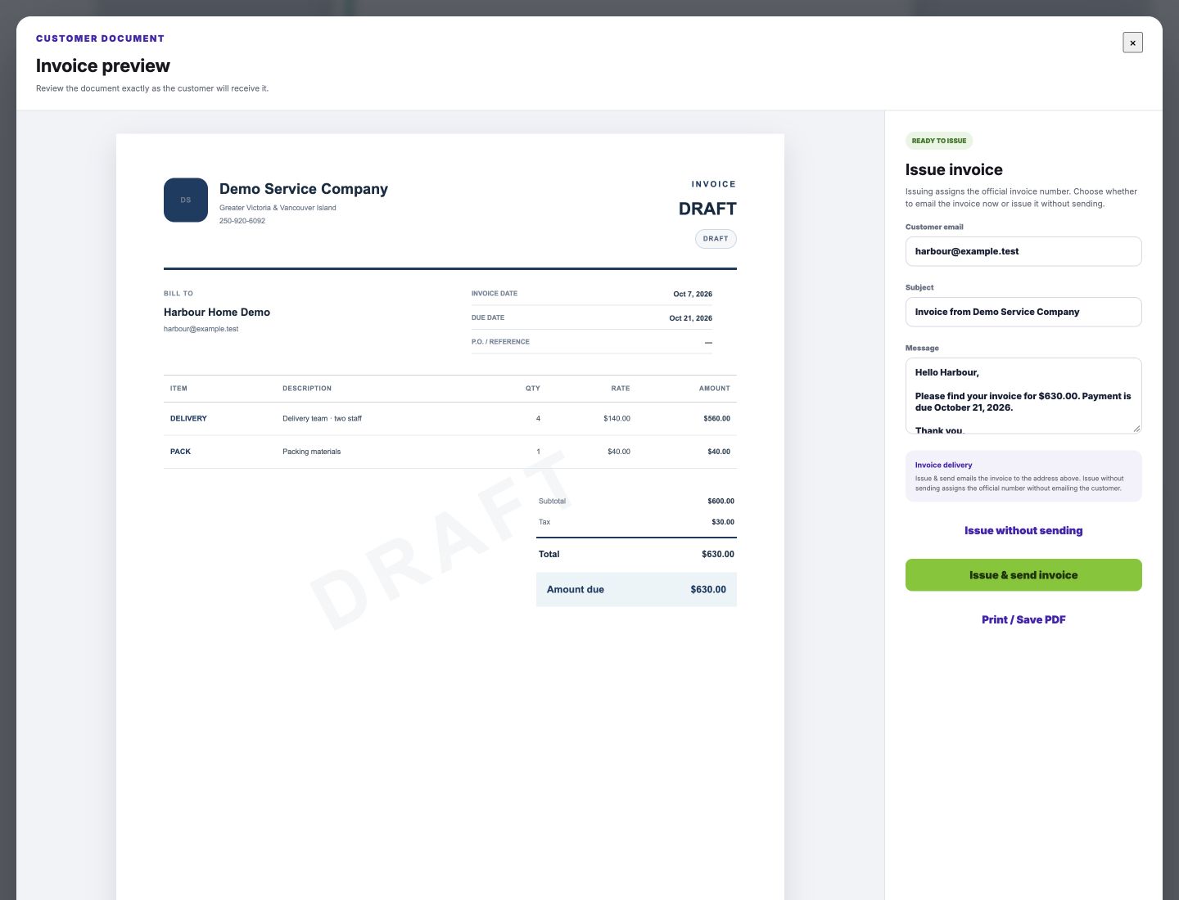
Task: Click the large DRAFT invoice number
Action: [707, 209]
